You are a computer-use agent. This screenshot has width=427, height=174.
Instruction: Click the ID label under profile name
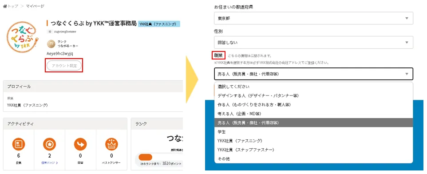coord(50,32)
